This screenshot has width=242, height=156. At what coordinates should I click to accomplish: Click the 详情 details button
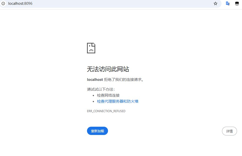229,131
